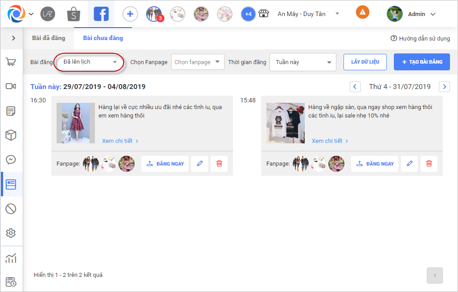Viewport: 458px width, 292px height.
Task: Open the Tuần này time dropdown
Action: coord(303,62)
